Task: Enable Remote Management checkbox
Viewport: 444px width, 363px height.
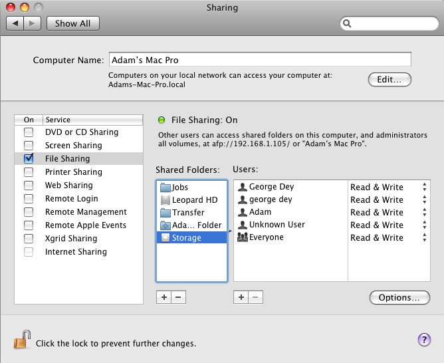Action: [29, 212]
